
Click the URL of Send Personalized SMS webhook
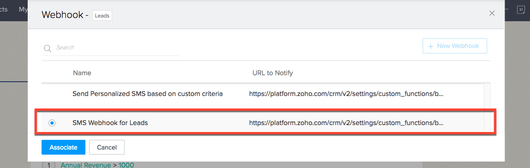(x=346, y=94)
